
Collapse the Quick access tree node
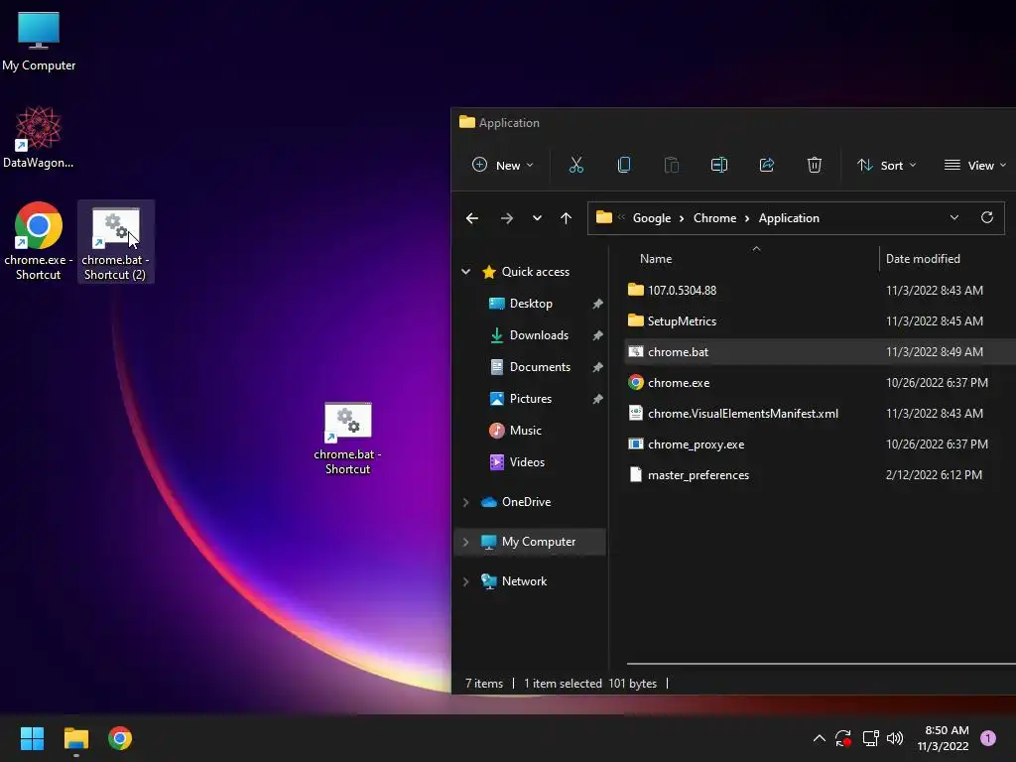(x=466, y=272)
